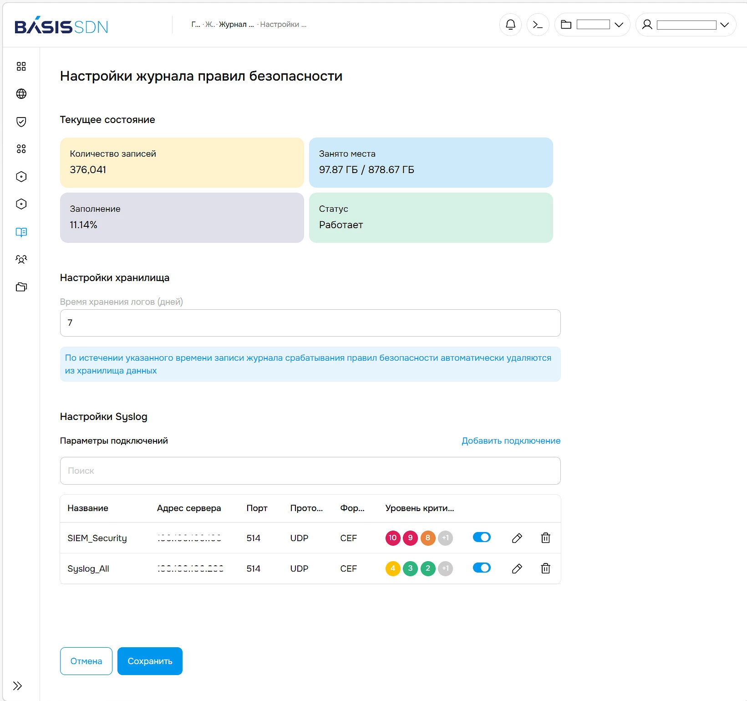Screen dimensions: 747x701
Task: Disable the Syslog_All connection toggle
Action: pos(482,568)
